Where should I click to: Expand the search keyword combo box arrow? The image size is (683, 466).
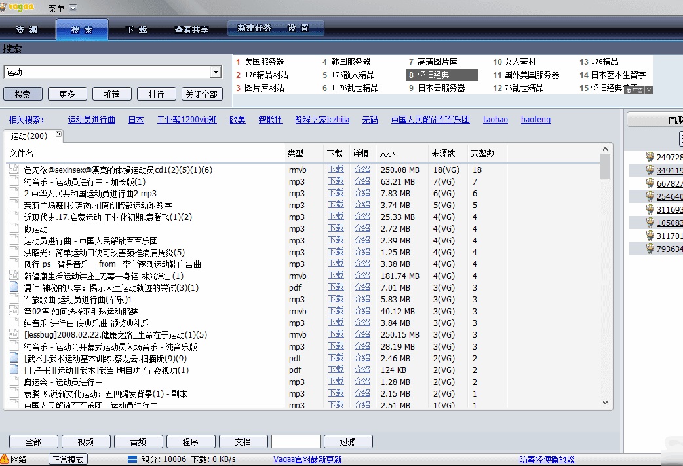coord(216,72)
